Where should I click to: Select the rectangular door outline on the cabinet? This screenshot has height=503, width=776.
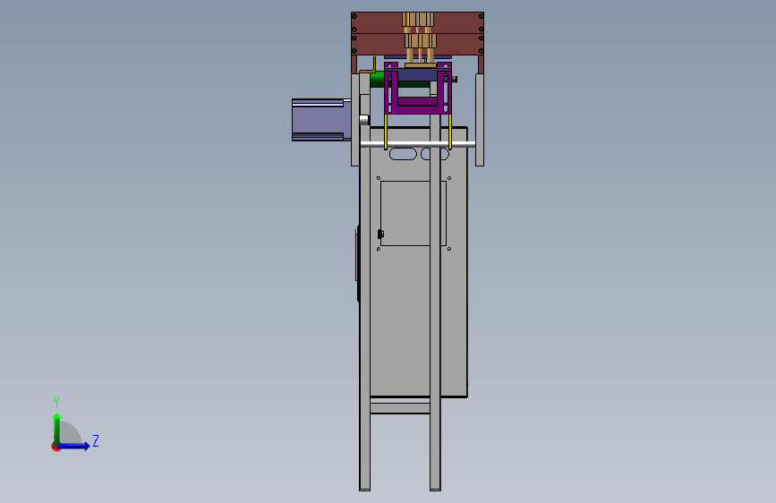(414, 213)
